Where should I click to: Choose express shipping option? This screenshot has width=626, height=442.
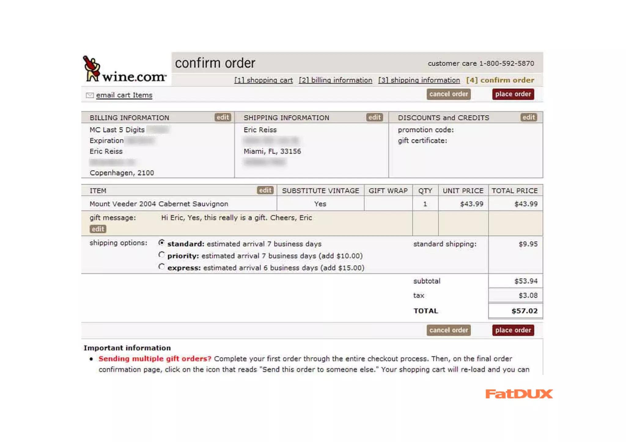click(161, 267)
